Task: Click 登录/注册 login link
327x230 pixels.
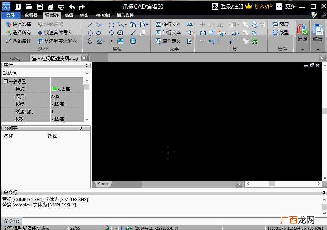Action: (232, 6)
